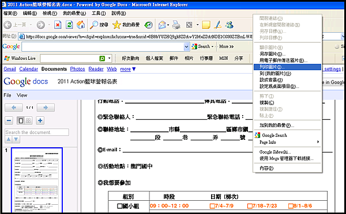
Task: Click Google toolbar Search button
Action: click(201, 47)
